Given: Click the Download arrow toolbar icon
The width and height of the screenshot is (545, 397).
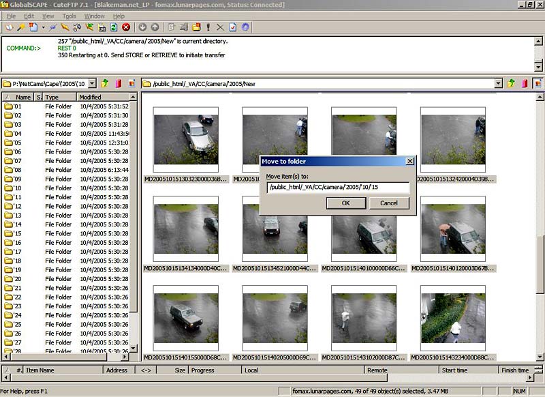Looking at the screenshot, I should click(x=142, y=27).
